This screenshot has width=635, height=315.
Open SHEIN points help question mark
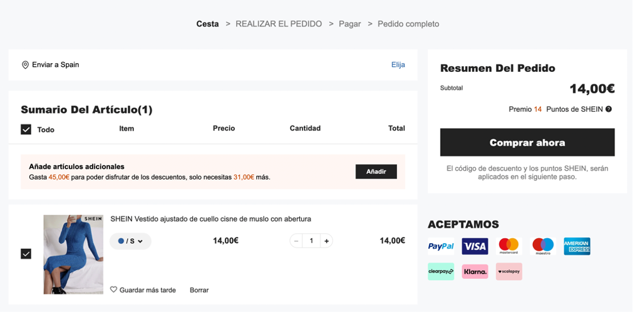click(609, 109)
